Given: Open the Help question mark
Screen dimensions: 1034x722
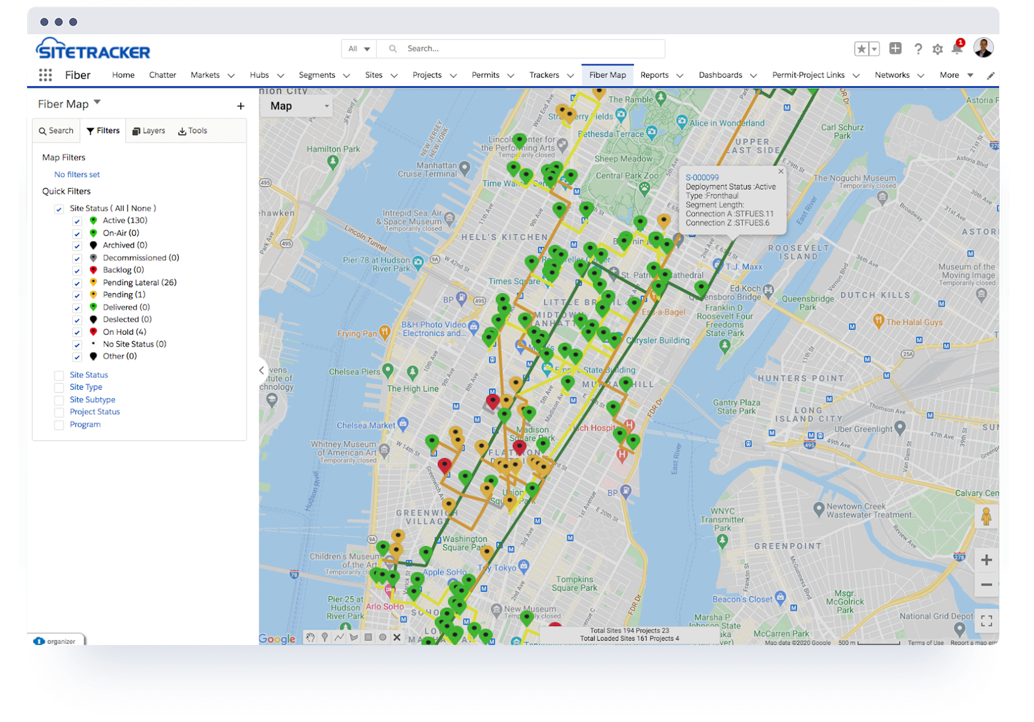Looking at the screenshot, I should pos(918,49).
